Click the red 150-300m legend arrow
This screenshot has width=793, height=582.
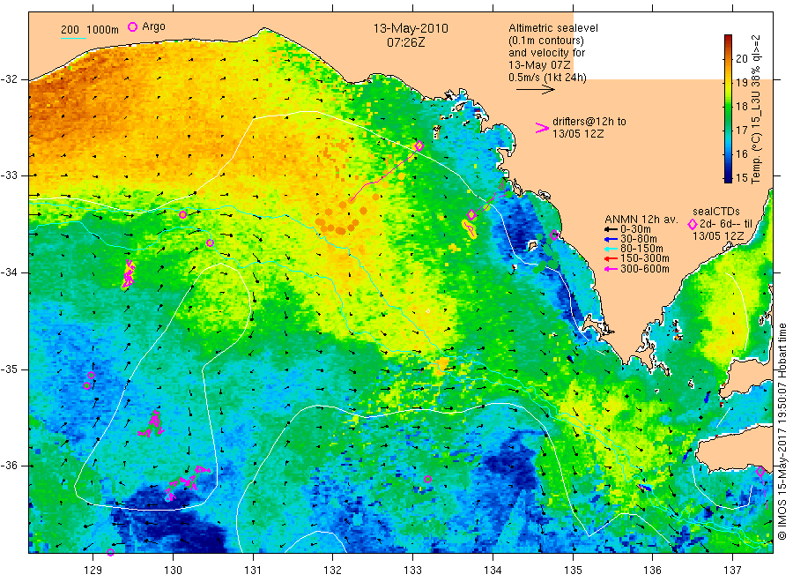610,259
